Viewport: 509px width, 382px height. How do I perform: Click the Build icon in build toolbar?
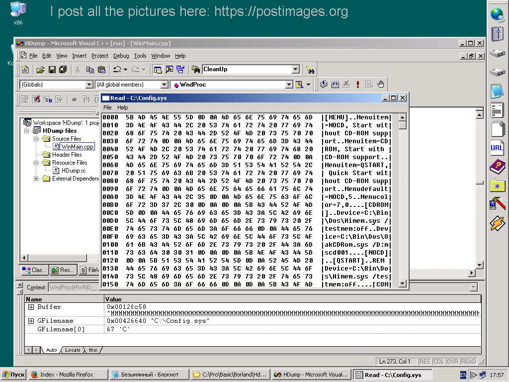[335, 85]
